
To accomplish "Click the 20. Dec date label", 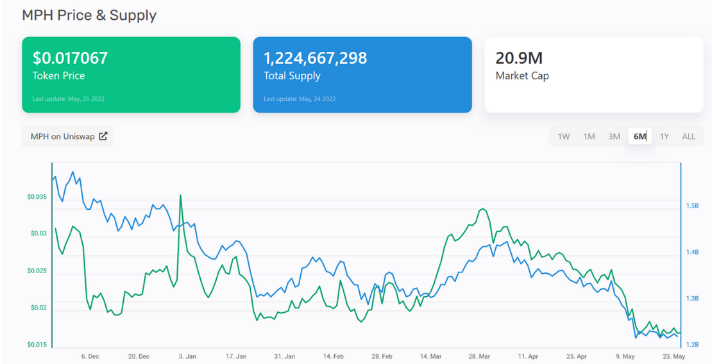I will [x=139, y=357].
